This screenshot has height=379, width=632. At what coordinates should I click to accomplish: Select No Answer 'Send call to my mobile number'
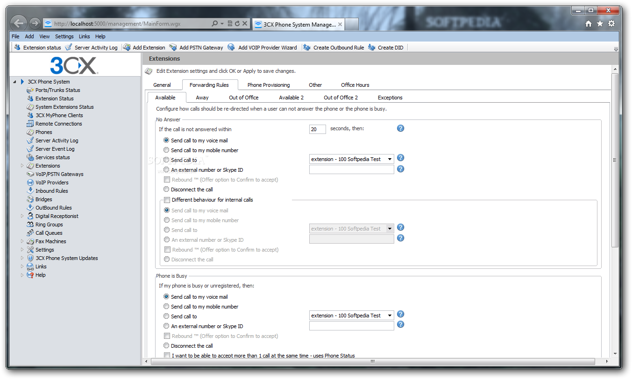(166, 150)
